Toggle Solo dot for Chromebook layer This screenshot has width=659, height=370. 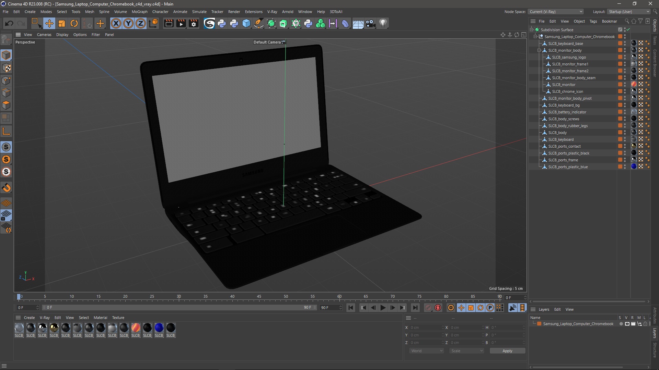point(621,324)
